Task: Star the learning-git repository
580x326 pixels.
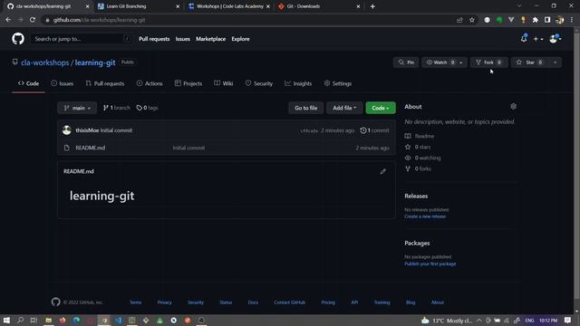Action: (x=529, y=62)
